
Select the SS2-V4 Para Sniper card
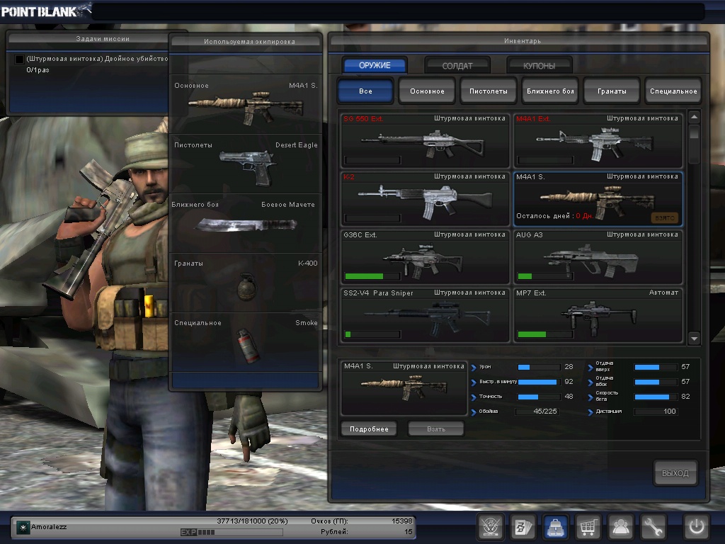click(x=425, y=315)
